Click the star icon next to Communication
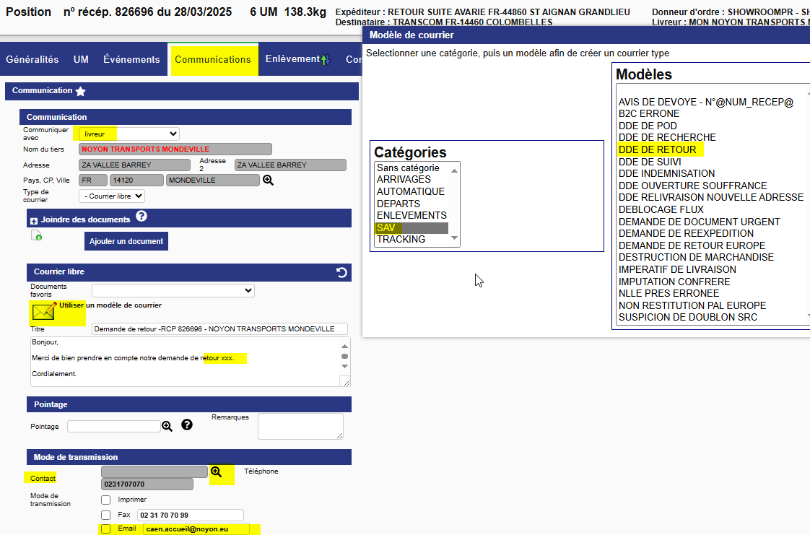The width and height of the screenshot is (810, 535). (x=81, y=92)
